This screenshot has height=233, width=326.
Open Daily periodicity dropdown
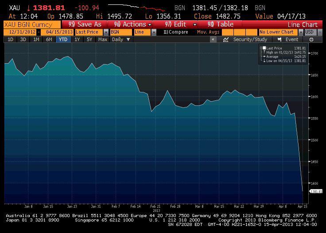coord(121,39)
